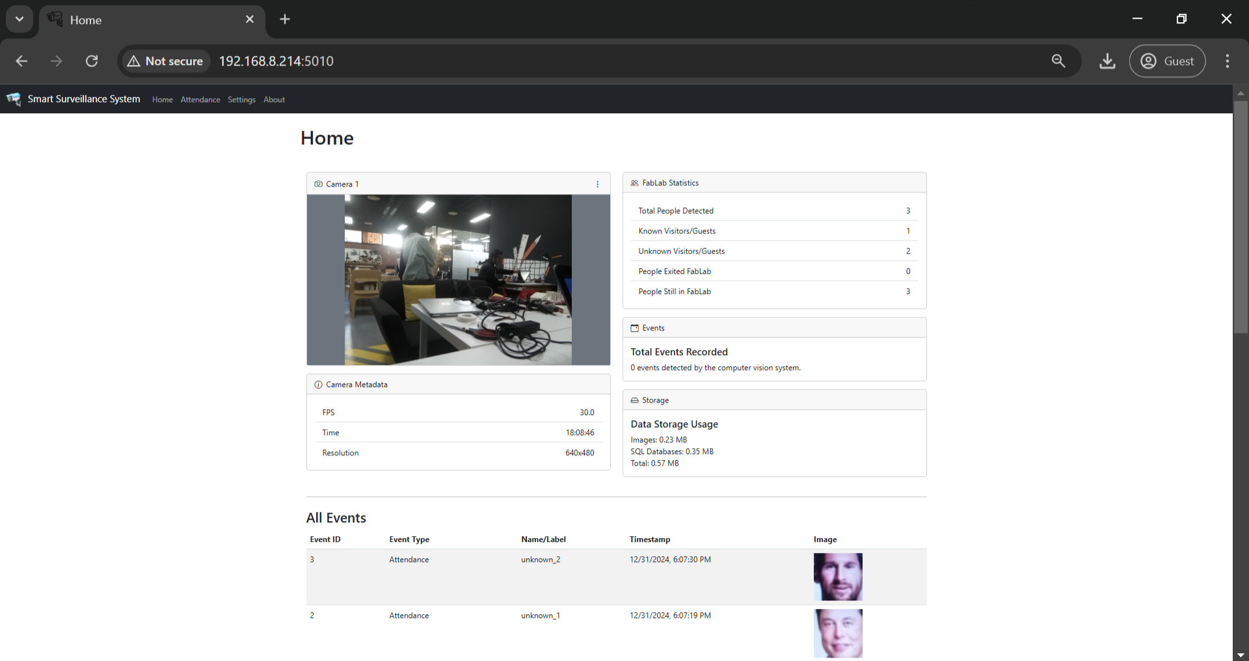
Task: Click the zoom magnifier icon in address bar
Action: point(1058,61)
